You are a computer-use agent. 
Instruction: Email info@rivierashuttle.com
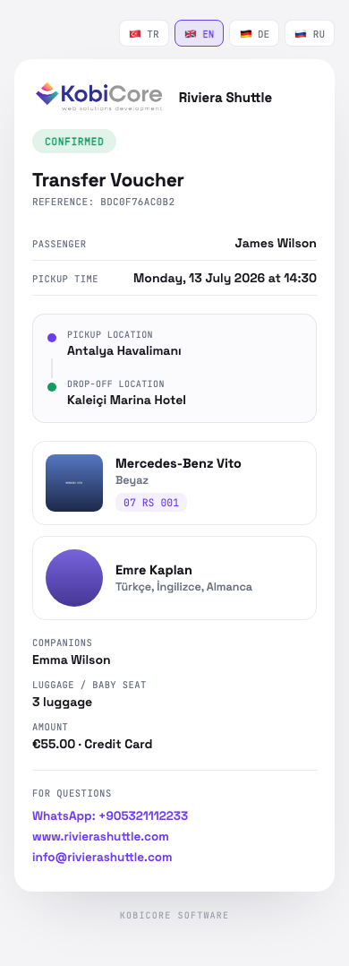102,857
